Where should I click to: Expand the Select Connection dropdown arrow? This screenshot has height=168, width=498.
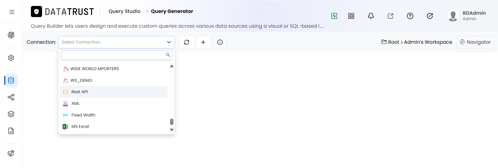point(169,42)
